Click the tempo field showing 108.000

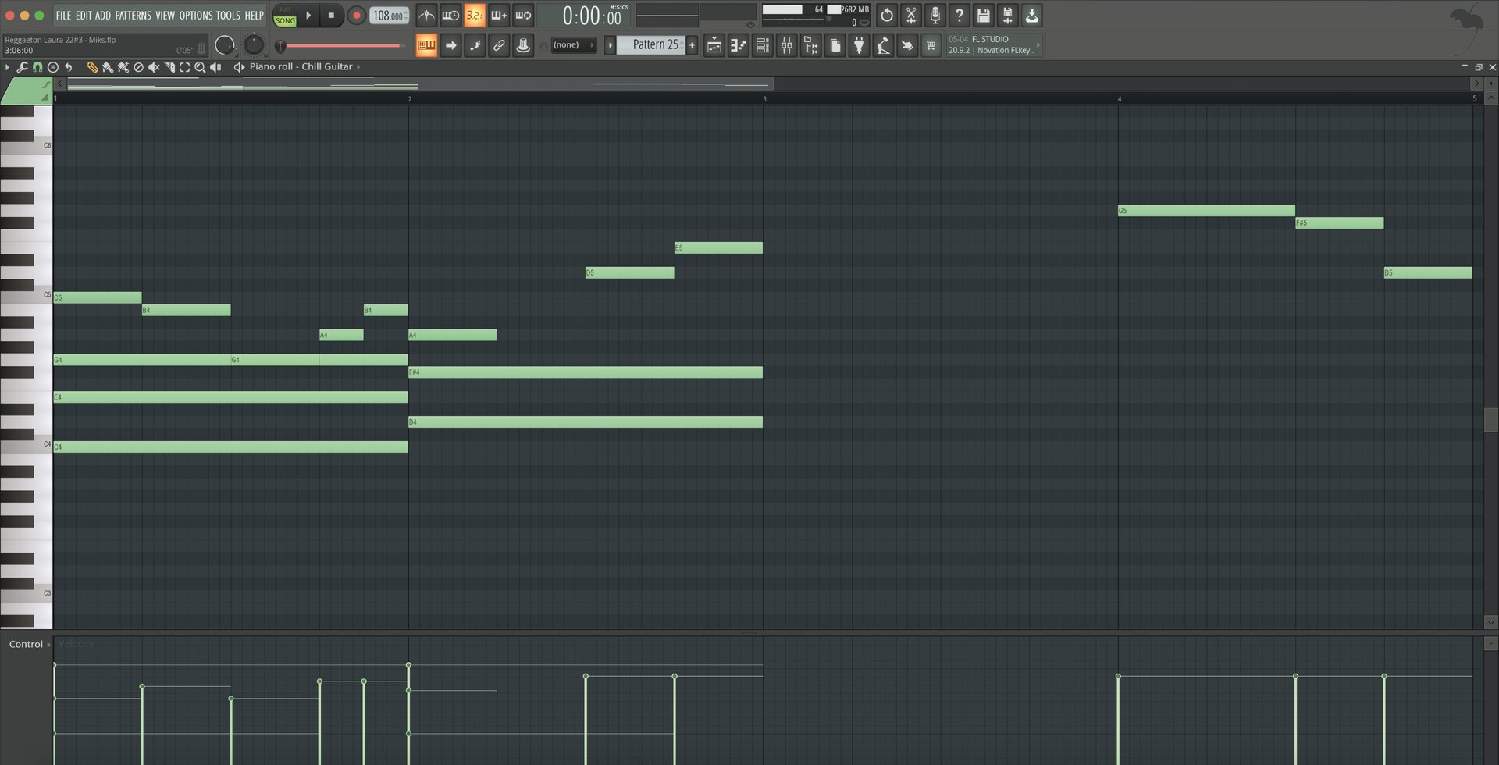click(387, 16)
